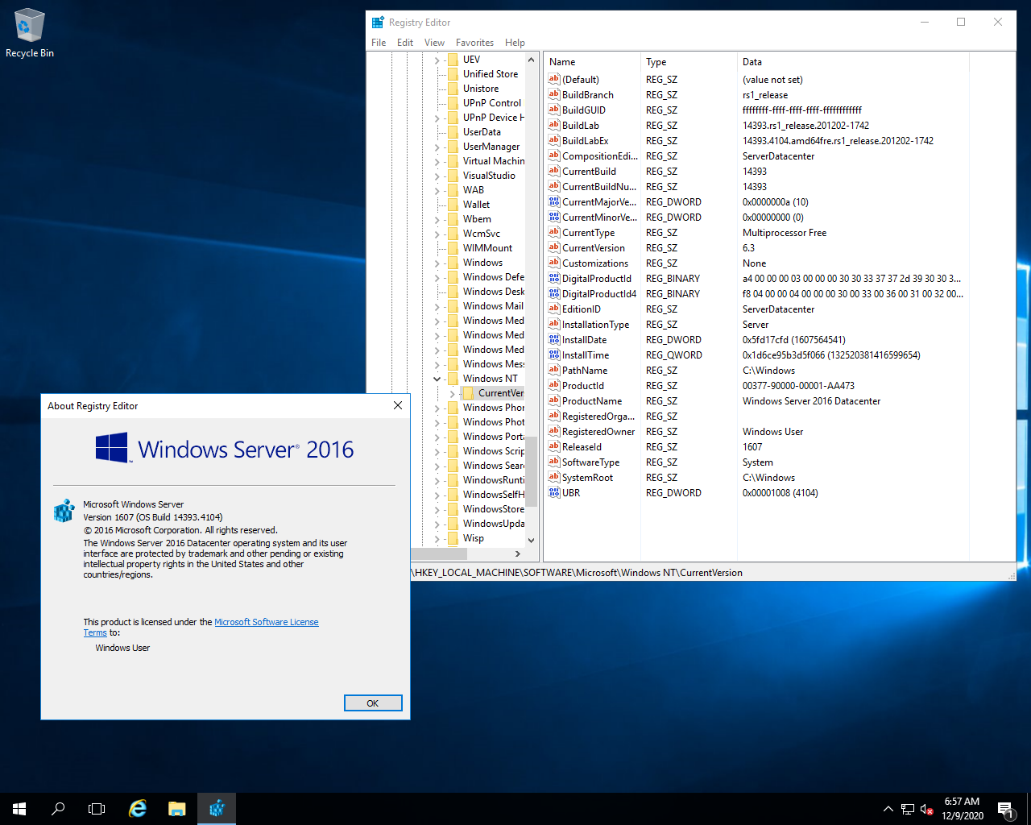The image size is (1031, 825).
Task: Click the (Default) value icon
Action: 553,79
